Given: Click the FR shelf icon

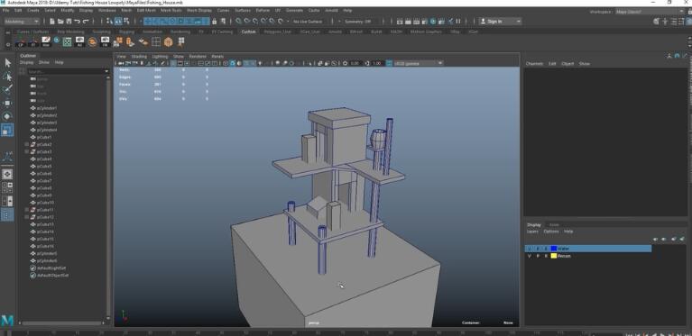Looking at the screenshot, I should point(105,41).
